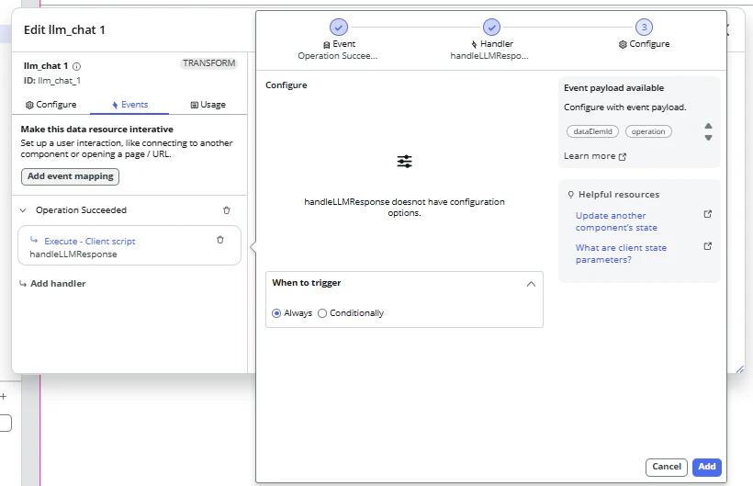Select the Always trigger option

[x=276, y=313]
